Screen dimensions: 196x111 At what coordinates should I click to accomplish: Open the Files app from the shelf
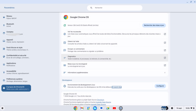95,108
